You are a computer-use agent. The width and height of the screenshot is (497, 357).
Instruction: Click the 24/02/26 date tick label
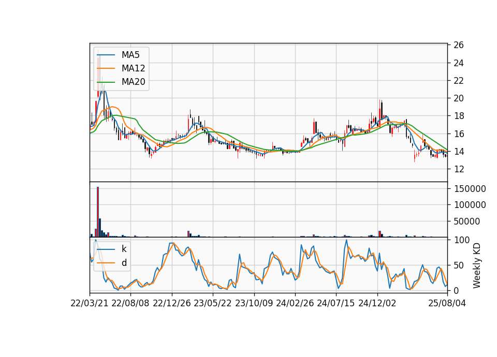[295, 303]
